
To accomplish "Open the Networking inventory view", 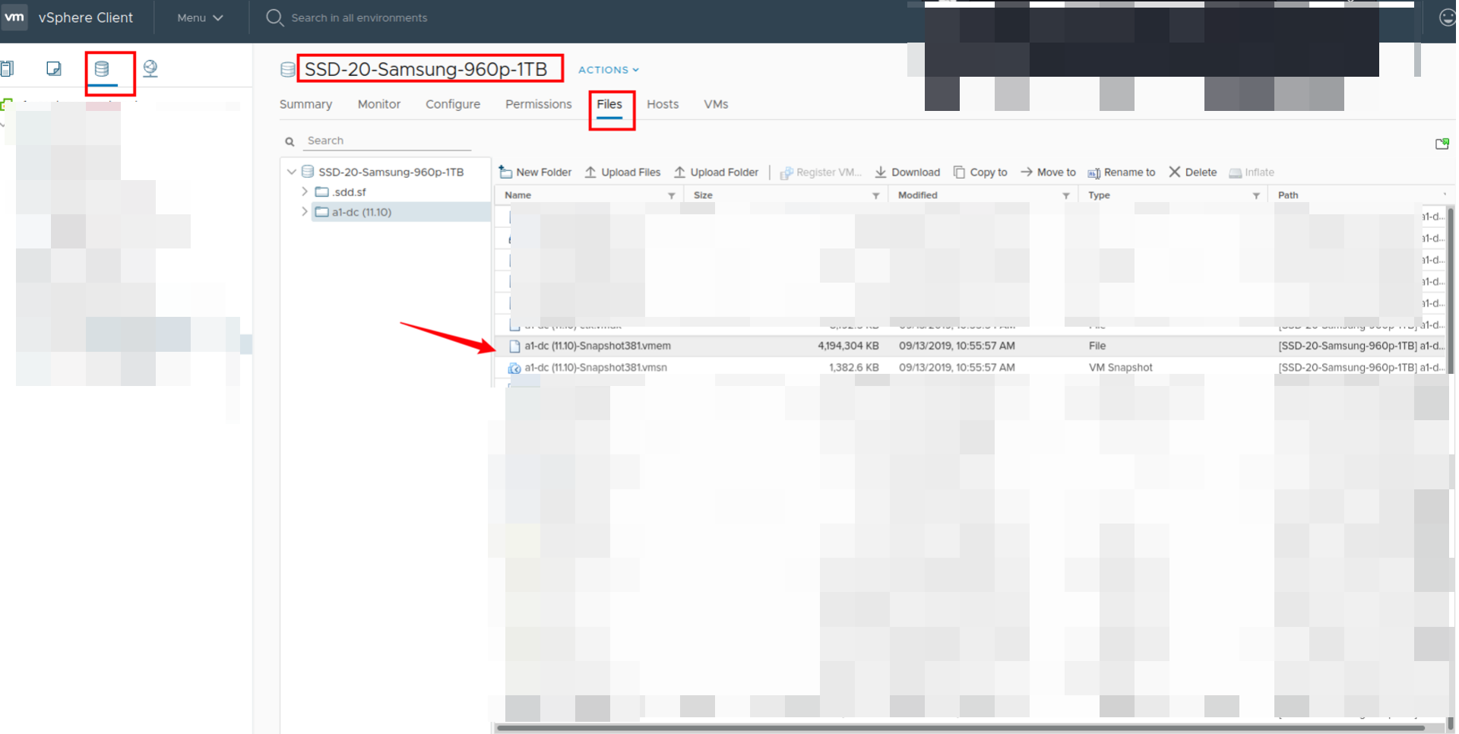I will tap(150, 69).
